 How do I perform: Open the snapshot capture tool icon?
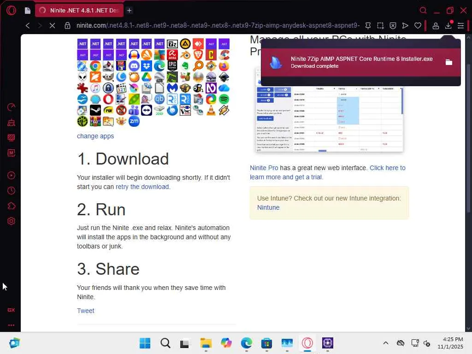pyautogui.click(x=380, y=26)
